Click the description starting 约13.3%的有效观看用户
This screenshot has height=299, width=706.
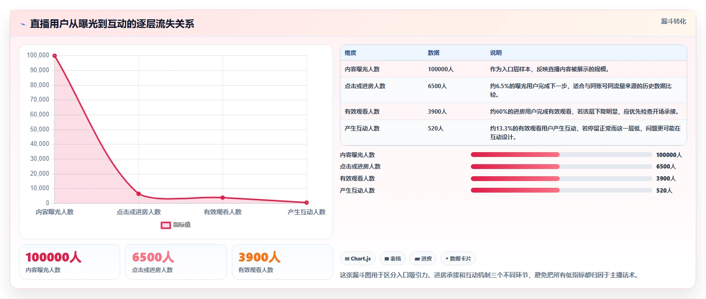585,133
